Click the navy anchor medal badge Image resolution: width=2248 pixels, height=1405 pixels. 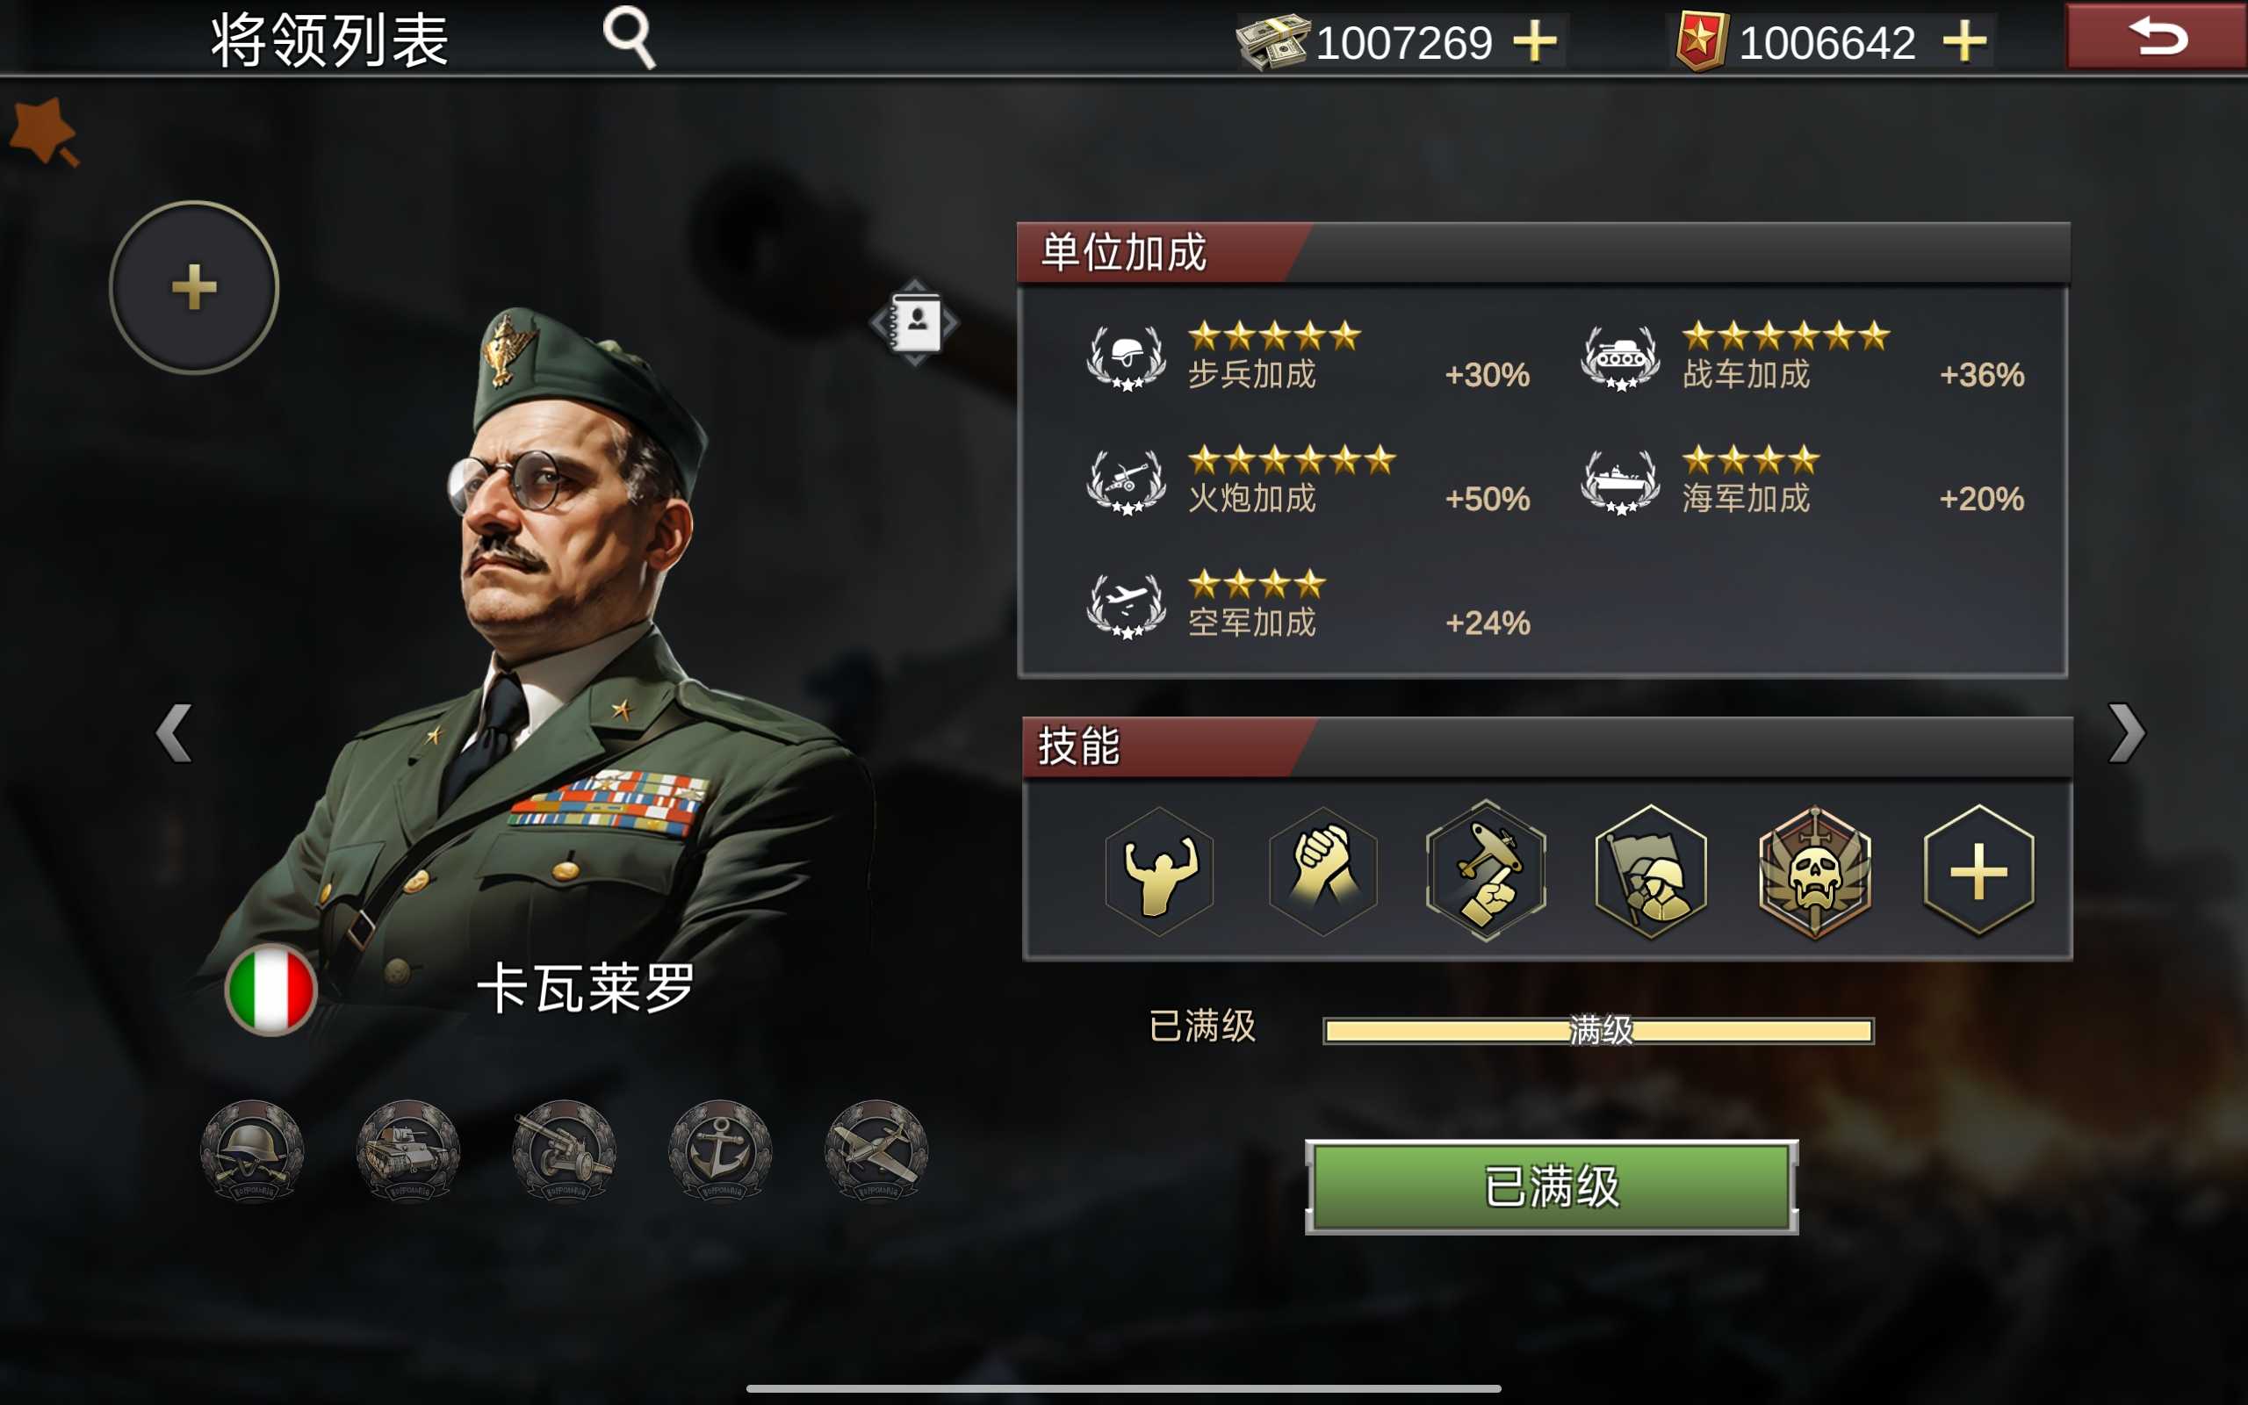point(720,1150)
